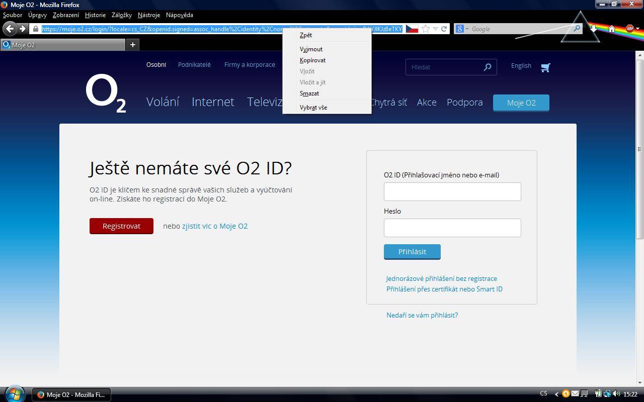Click the volume speaker tray icon
644x402 pixels.
tap(616, 394)
